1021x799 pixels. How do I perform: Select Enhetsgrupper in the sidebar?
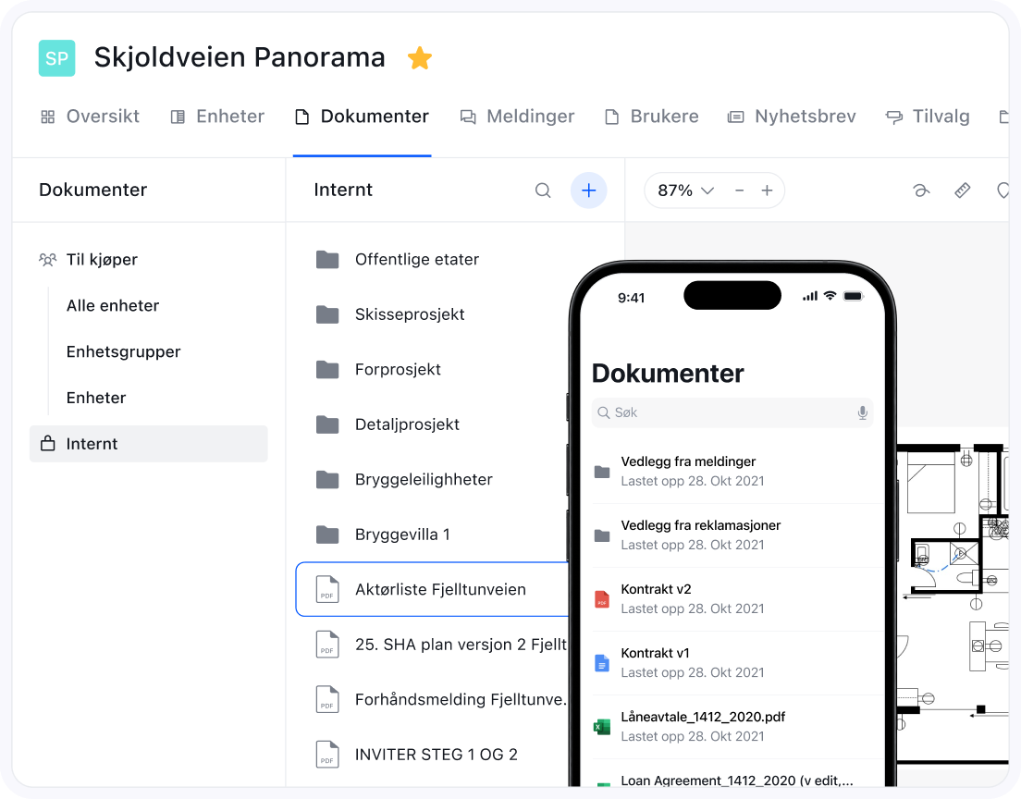click(123, 351)
